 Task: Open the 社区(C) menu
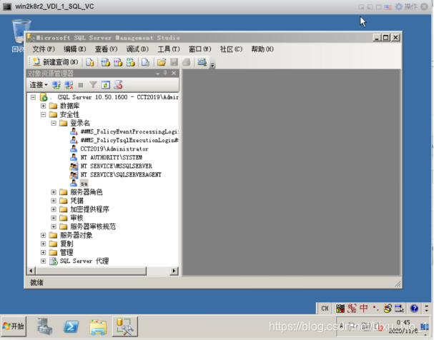tap(231, 49)
